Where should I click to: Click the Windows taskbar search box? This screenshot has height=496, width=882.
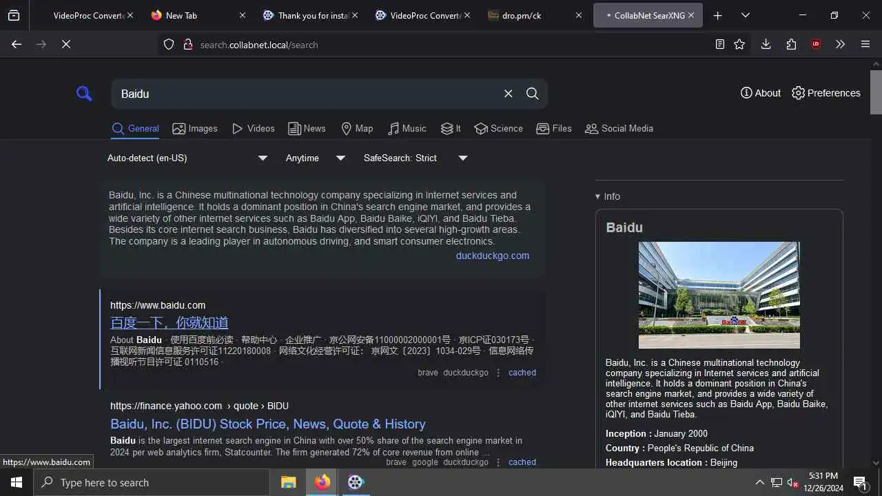coord(151,482)
